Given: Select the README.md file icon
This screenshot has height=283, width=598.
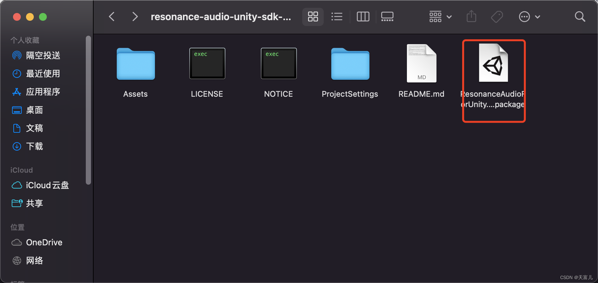Looking at the screenshot, I should 422,63.
